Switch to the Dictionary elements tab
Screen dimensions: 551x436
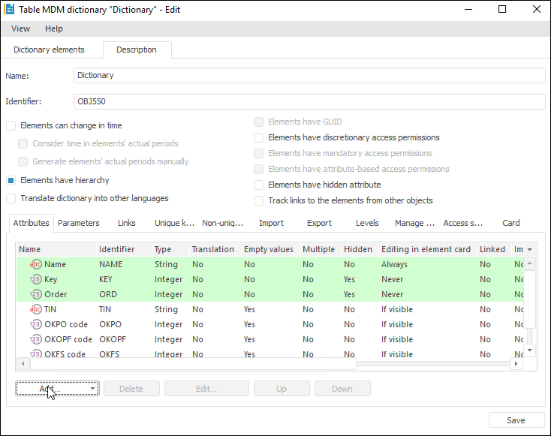click(49, 50)
